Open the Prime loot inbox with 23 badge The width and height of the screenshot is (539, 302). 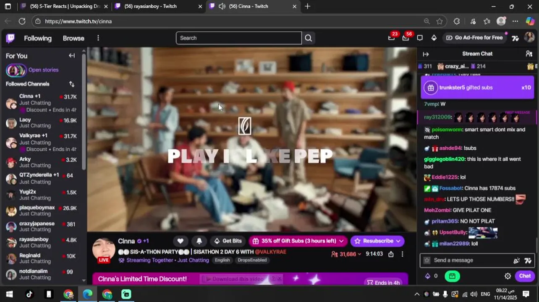click(391, 38)
